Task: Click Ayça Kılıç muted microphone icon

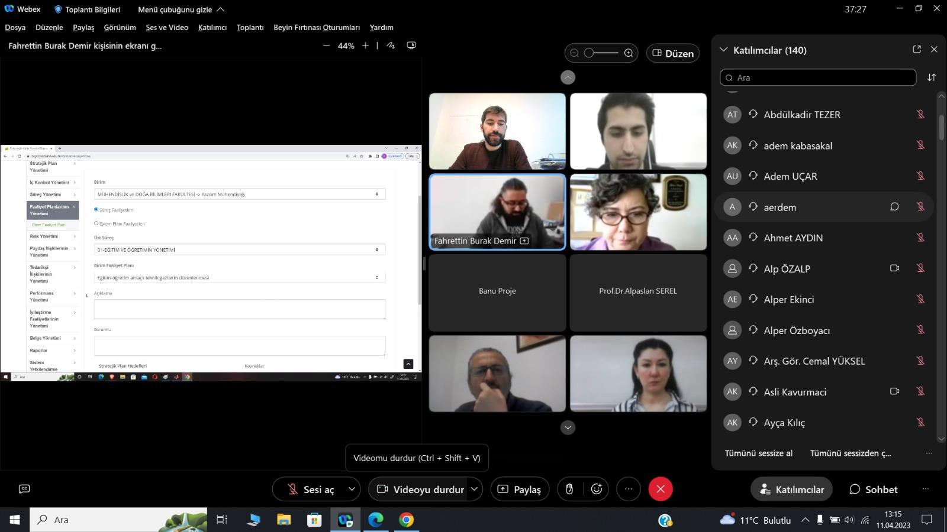Action: [920, 422]
